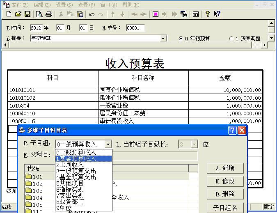The height and width of the screenshot is (213, 277).
Task: Select the 0.年初预算 radio button
Action: [181, 38]
